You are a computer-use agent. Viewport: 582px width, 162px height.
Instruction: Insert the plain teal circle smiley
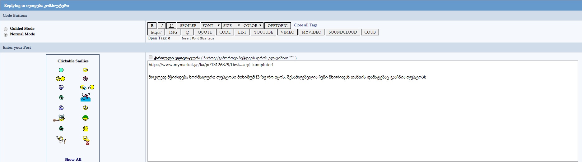pyautogui.click(x=61, y=70)
